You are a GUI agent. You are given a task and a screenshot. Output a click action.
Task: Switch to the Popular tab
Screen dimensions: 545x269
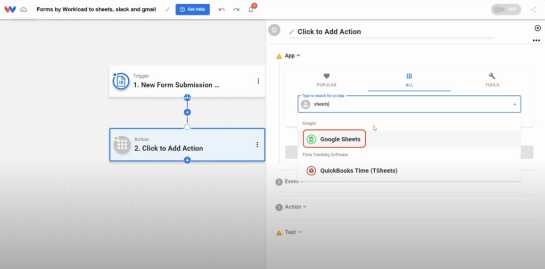tap(326, 80)
